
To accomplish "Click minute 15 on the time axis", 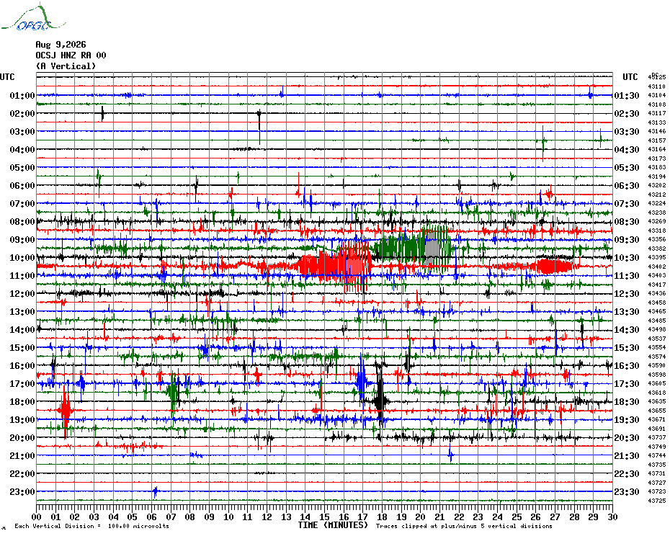I will [x=324, y=517].
